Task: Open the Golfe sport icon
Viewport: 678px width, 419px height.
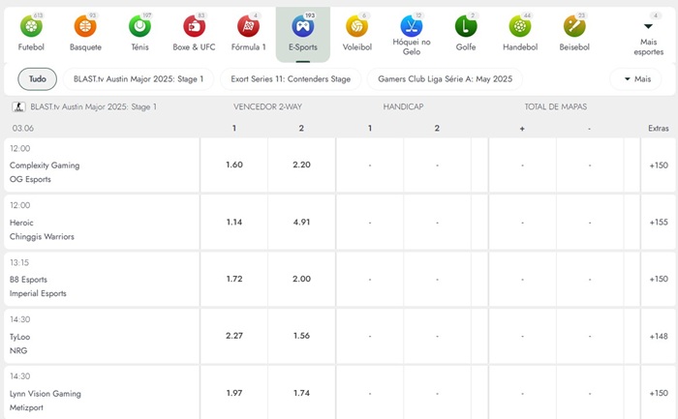Action: (x=466, y=26)
